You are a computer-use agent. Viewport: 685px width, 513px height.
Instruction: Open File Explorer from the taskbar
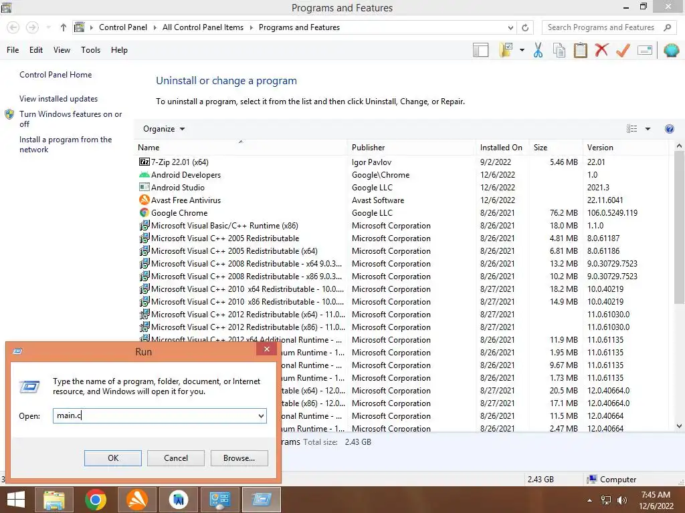pyautogui.click(x=54, y=500)
